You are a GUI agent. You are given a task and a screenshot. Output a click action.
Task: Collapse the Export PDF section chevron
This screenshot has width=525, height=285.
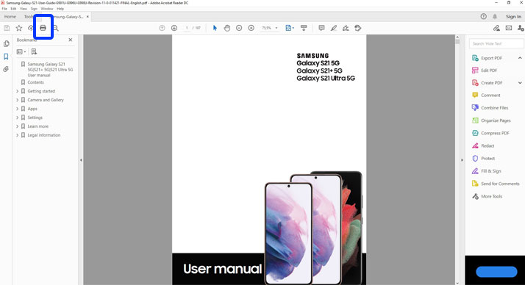pos(520,58)
